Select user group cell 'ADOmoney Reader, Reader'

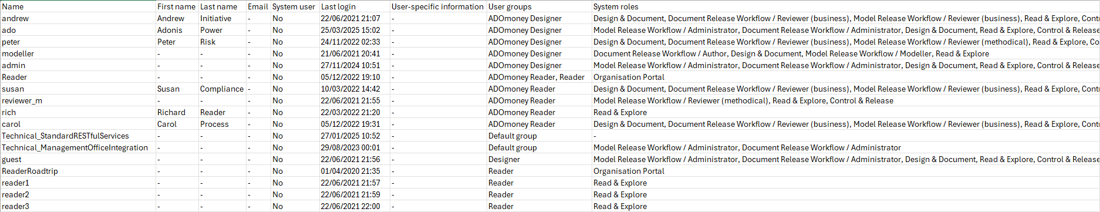point(539,77)
